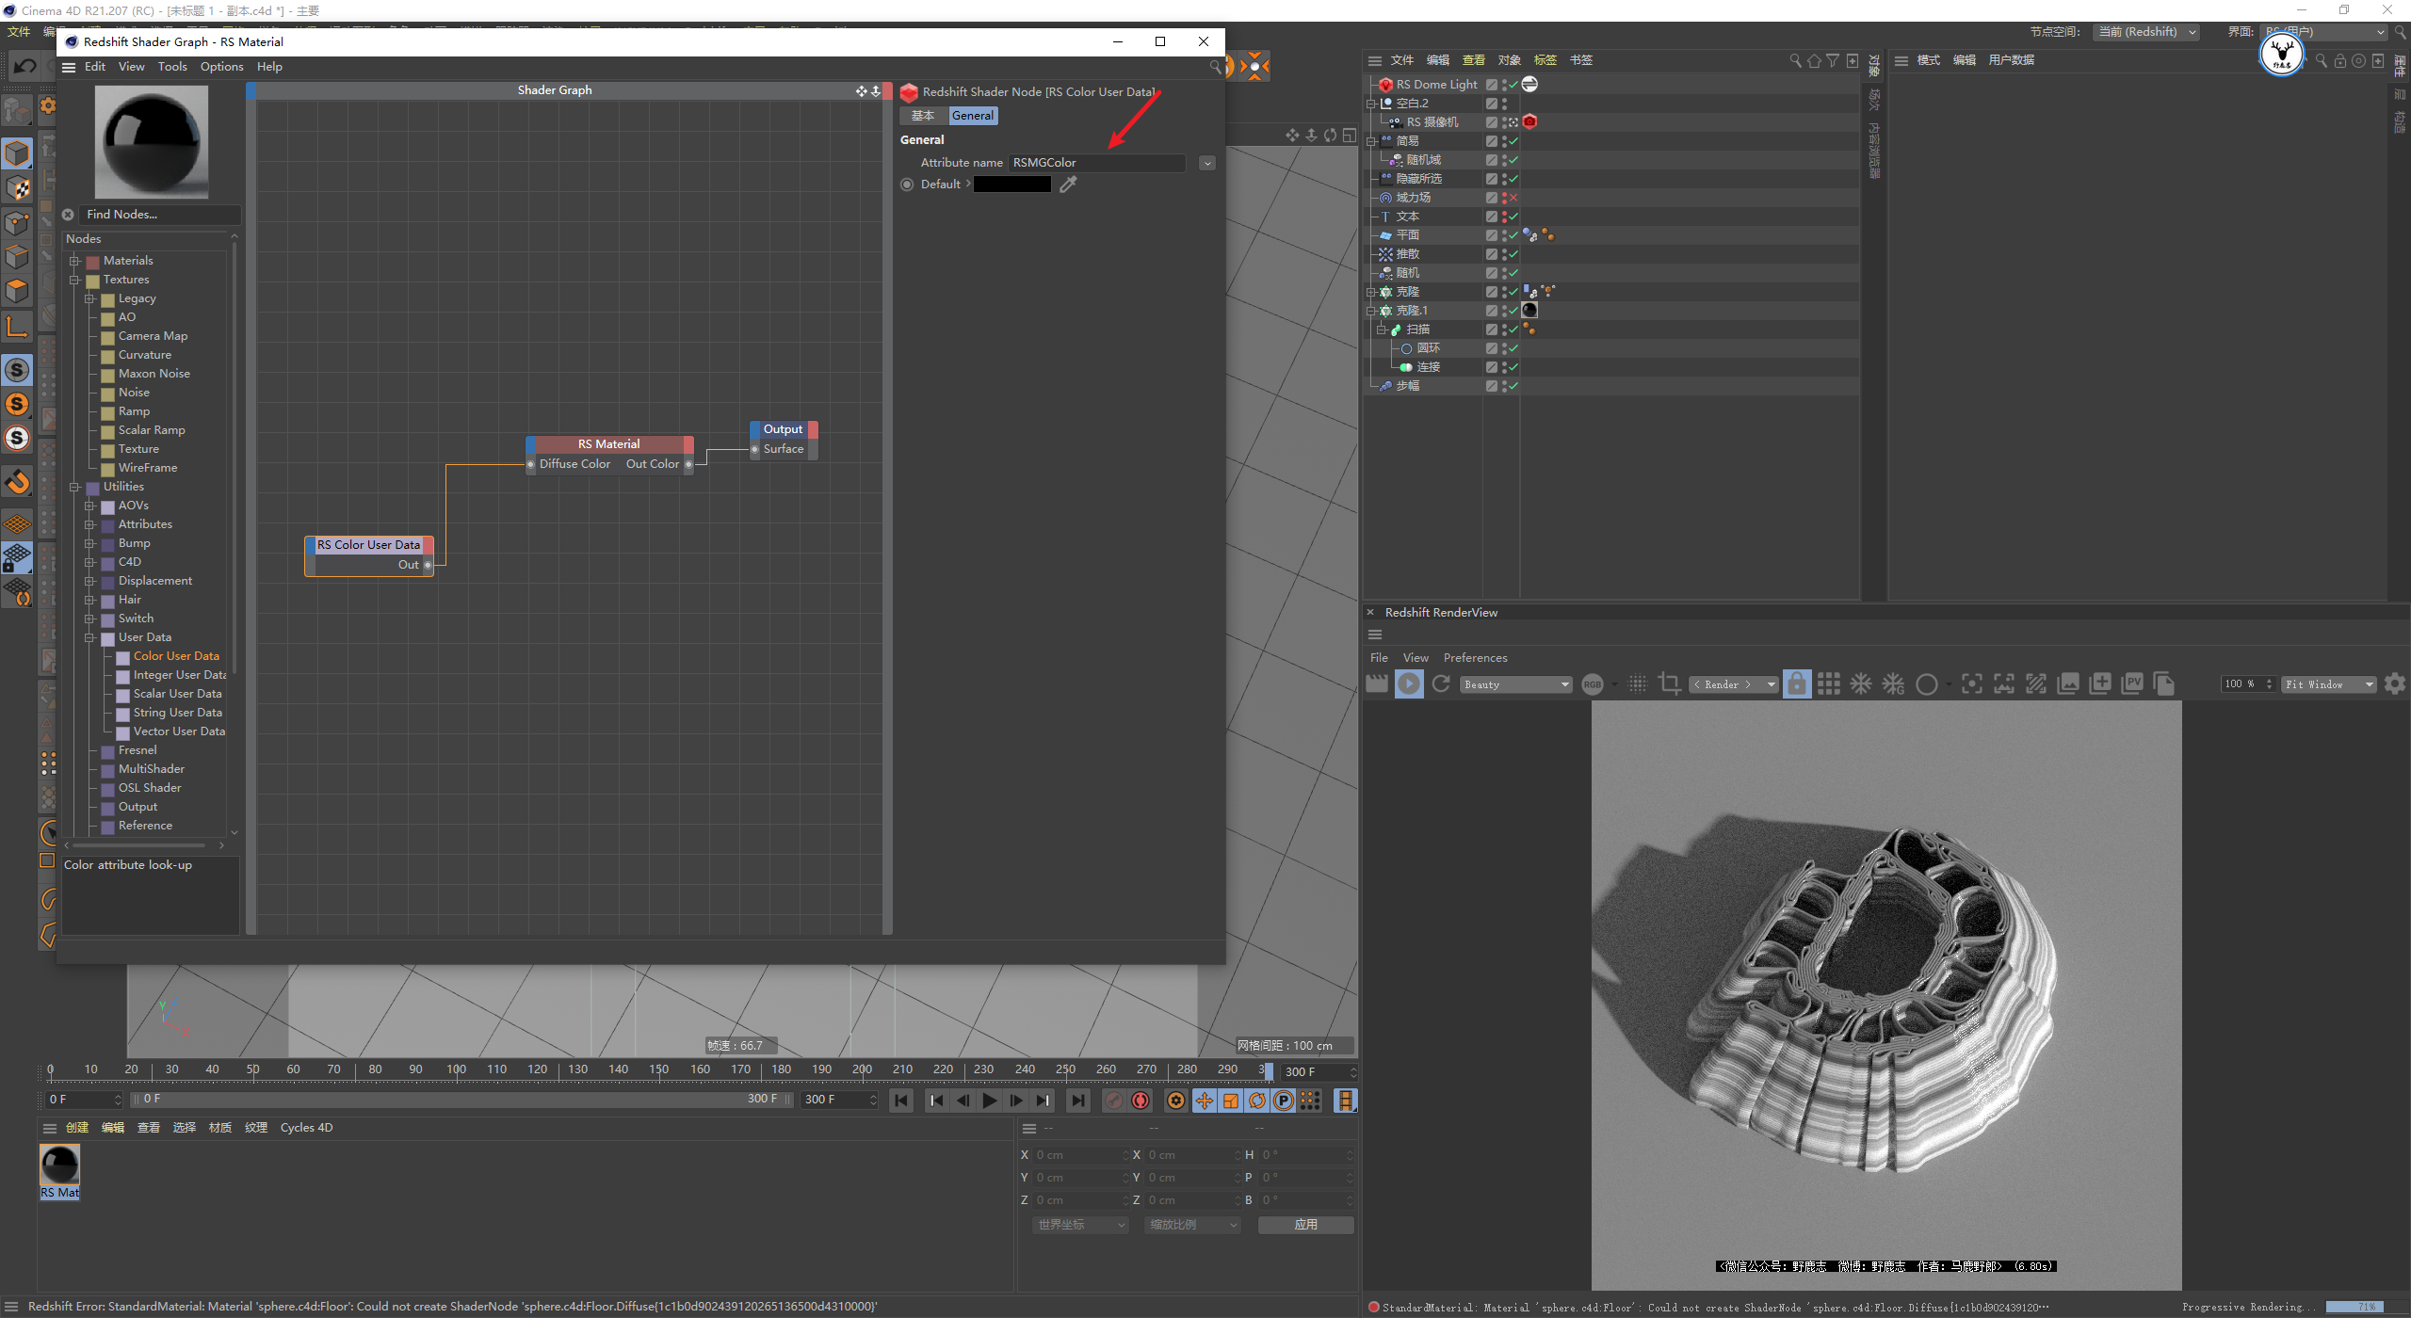
Task: Click the record active objects keyframe button
Action: click(1114, 1101)
